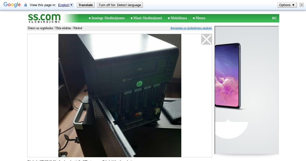Click the ss.com Sludinājumi logo
The width and height of the screenshot is (306, 161).
[44, 18]
